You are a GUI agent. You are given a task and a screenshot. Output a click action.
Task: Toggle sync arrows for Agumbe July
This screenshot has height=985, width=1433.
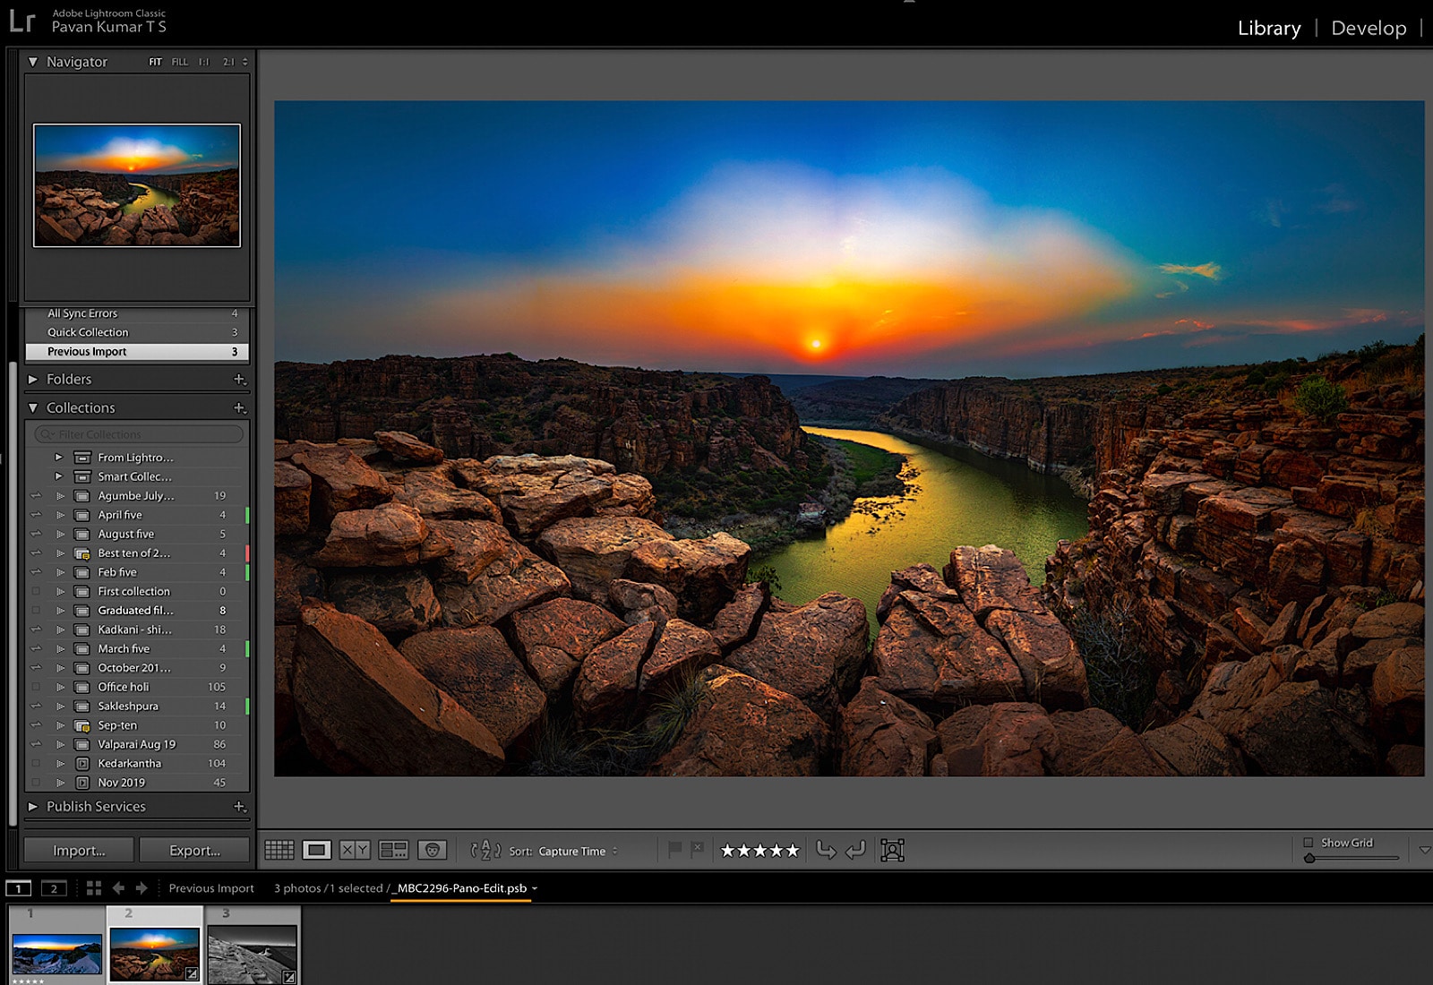[x=36, y=495]
